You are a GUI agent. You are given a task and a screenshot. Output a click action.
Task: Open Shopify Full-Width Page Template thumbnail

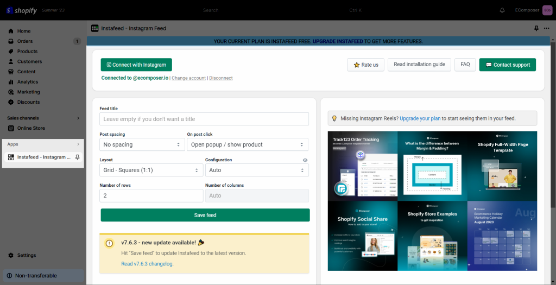tap(502, 166)
